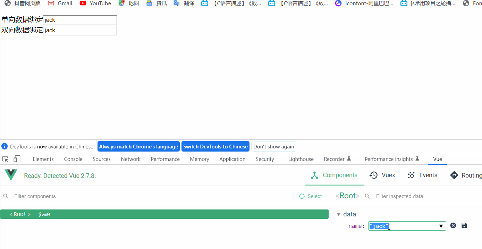Open the 资讯 bookmark
Viewport: 482px width, 249px height.
156,3
